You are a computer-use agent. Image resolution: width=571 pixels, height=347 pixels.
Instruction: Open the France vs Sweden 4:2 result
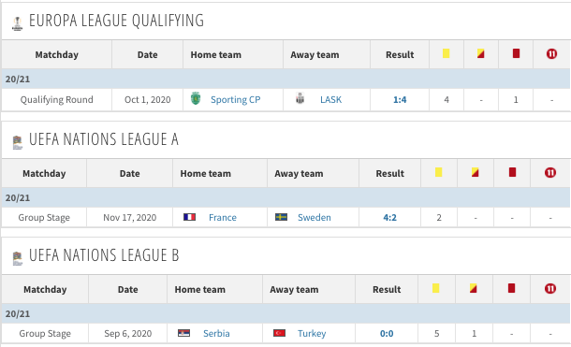(x=389, y=218)
